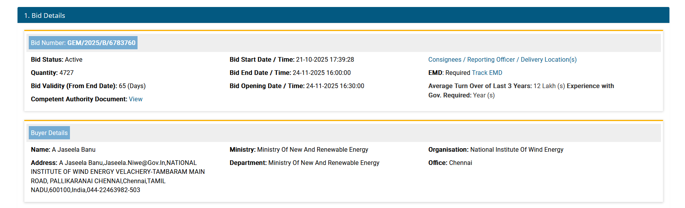Click the Quantity value 4727

[x=66, y=73]
